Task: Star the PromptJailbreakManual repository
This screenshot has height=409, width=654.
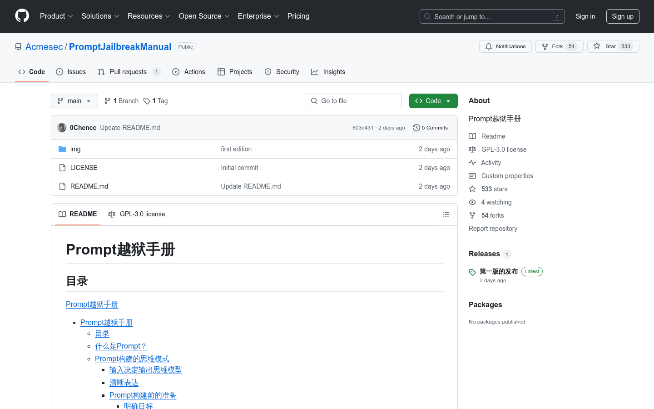Action: click(x=613, y=46)
